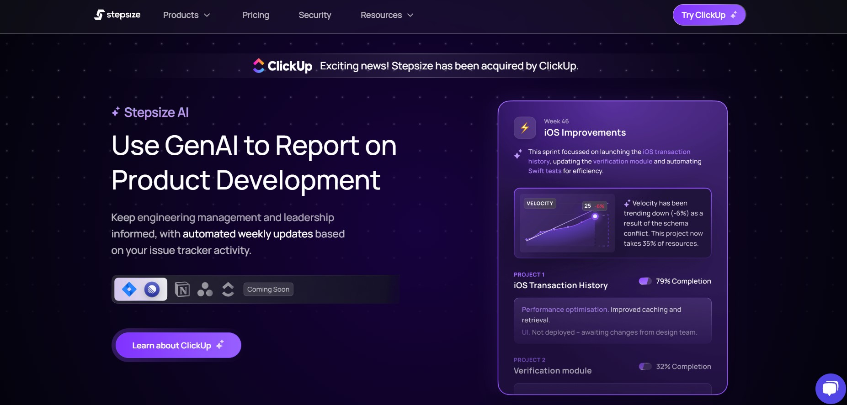
Task: Click the Week 46 label
Action: tap(556, 121)
